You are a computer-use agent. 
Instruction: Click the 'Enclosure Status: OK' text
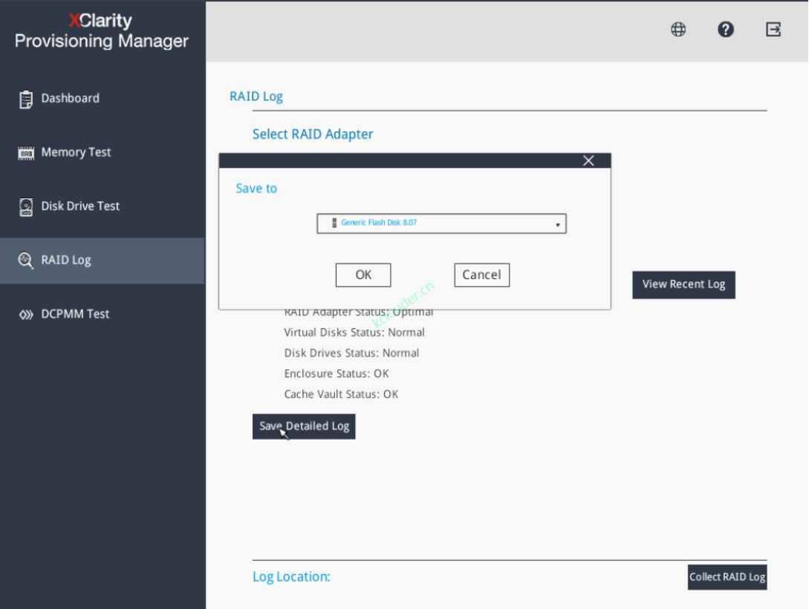click(337, 374)
